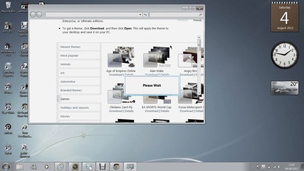Screen dimensions: 304x171
Task: Click the page scrollbar up arrow
Action: pyautogui.click(x=199, y=37)
